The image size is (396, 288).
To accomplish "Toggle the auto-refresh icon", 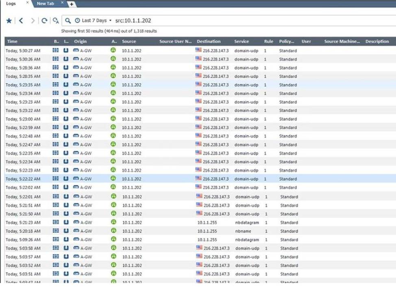I will tap(56, 21).
